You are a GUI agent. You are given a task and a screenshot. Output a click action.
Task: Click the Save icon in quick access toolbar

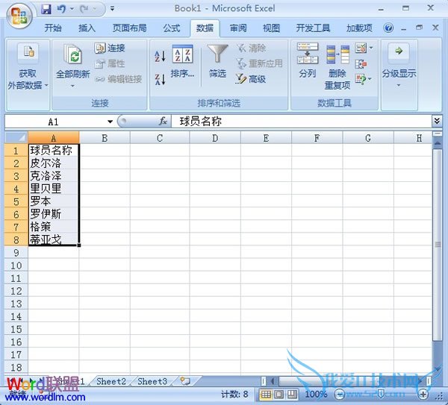pyautogui.click(x=46, y=10)
